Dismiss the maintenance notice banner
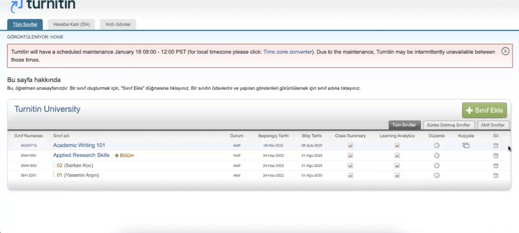 tap(505, 51)
